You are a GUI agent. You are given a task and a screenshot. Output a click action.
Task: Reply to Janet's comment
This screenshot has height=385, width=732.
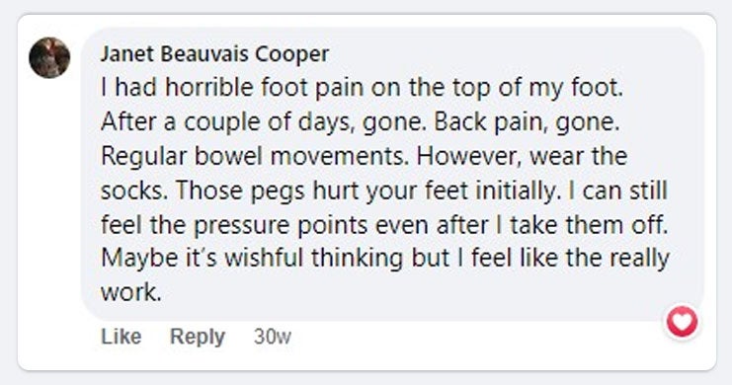(198, 337)
